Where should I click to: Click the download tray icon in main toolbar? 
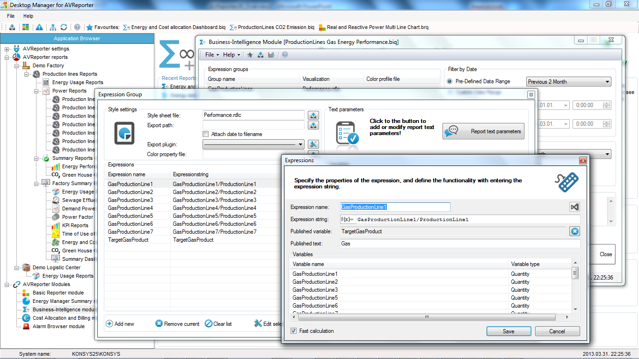(12, 27)
